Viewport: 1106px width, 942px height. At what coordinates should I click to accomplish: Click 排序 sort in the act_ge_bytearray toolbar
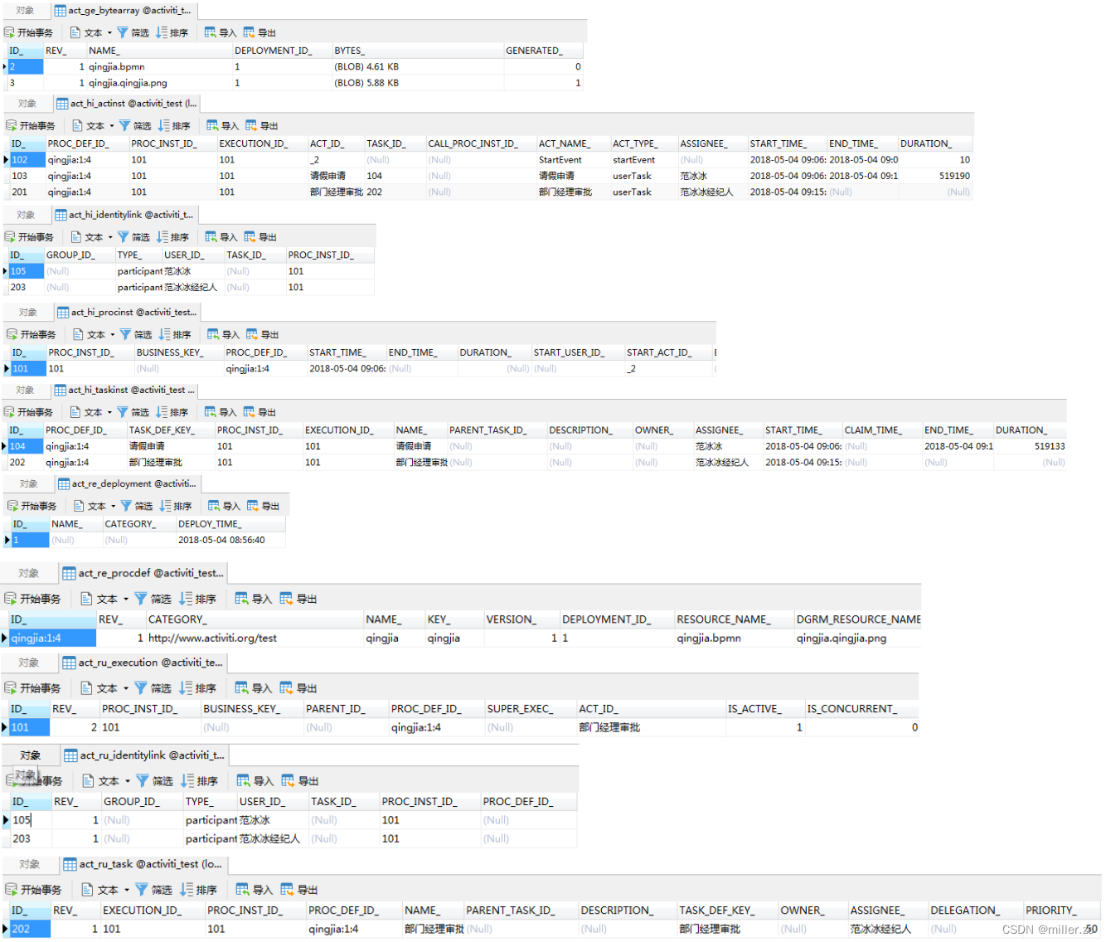pos(172,33)
